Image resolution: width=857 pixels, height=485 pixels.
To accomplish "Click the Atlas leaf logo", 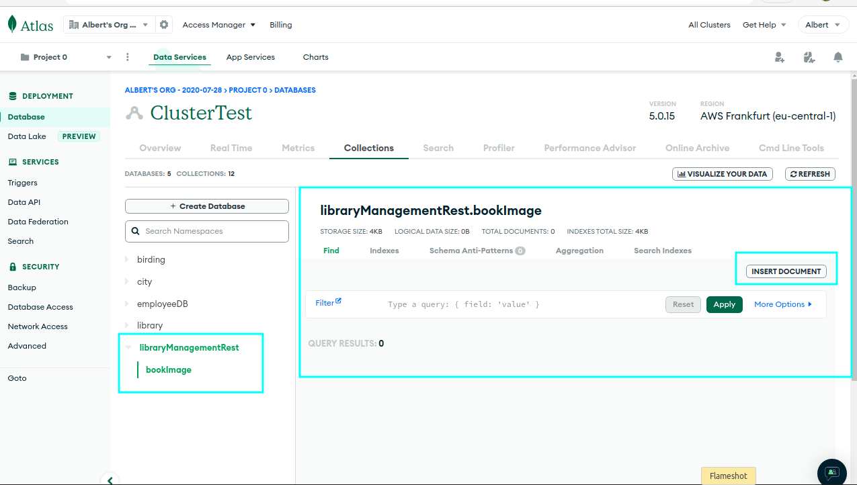I will (x=13, y=24).
